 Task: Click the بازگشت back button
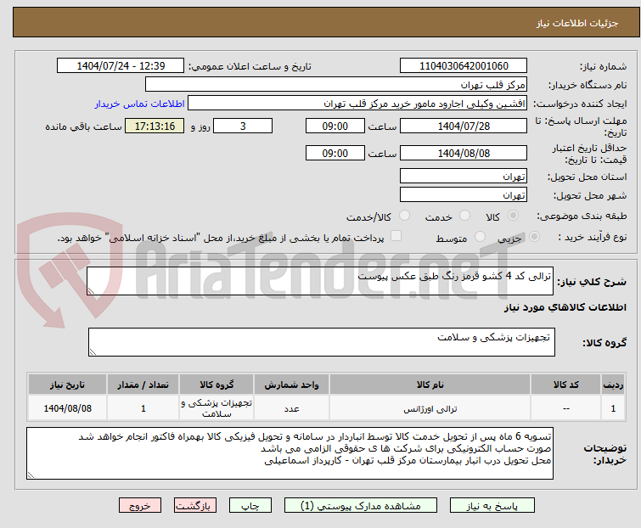coord(195,506)
